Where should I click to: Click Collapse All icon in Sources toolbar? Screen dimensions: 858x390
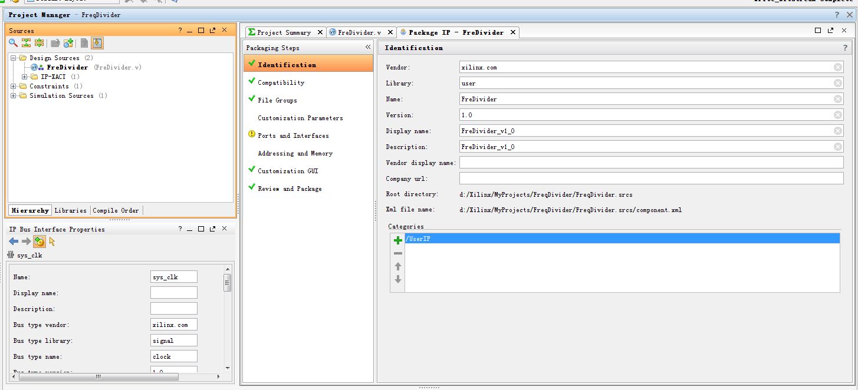(26, 43)
